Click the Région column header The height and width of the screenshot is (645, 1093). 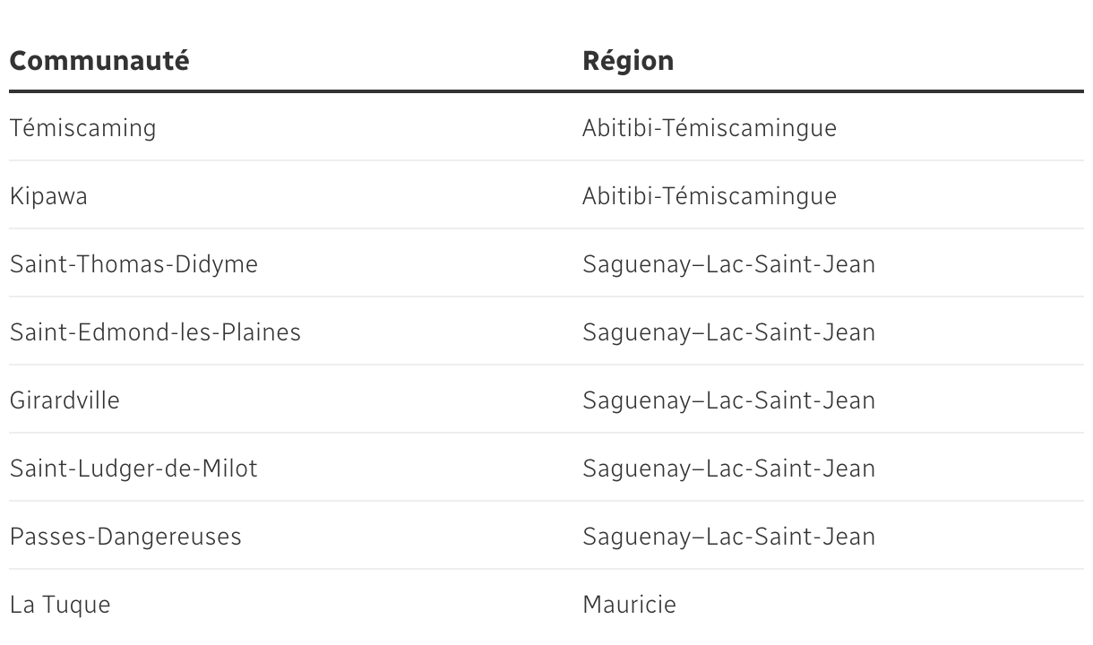click(628, 61)
